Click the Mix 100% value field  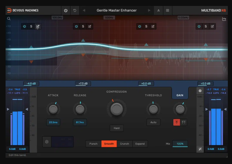180,144
